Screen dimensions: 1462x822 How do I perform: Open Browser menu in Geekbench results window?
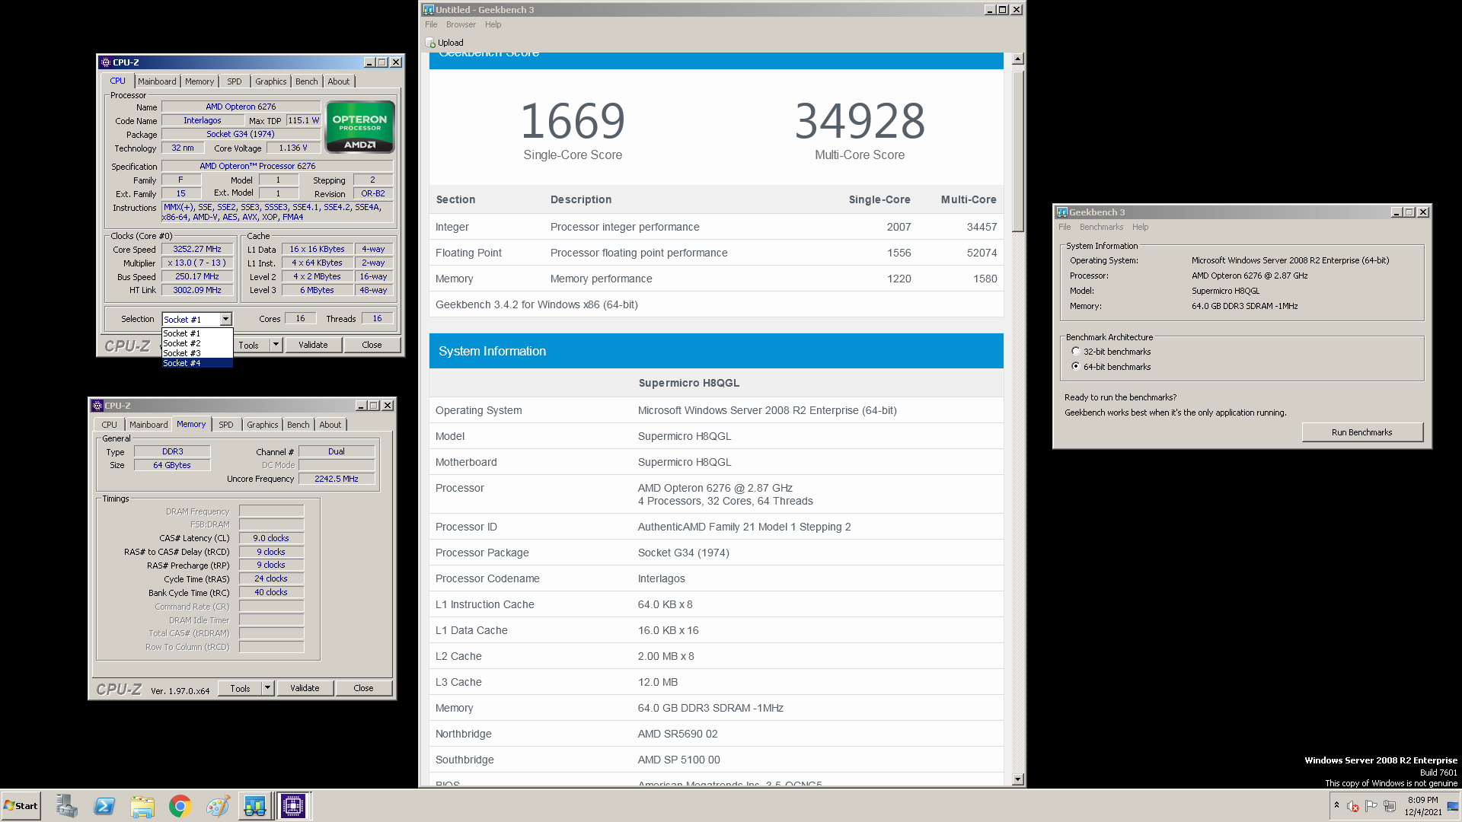tap(461, 24)
